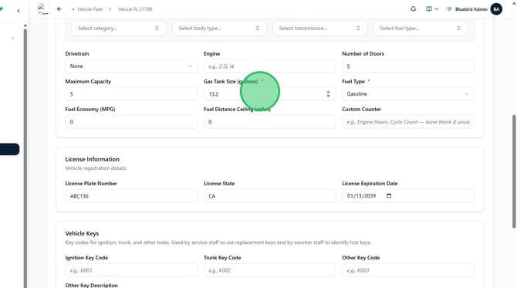Click the License Information heading
Image resolution: width=517 pixels, height=288 pixels.
pyautogui.click(x=92, y=159)
